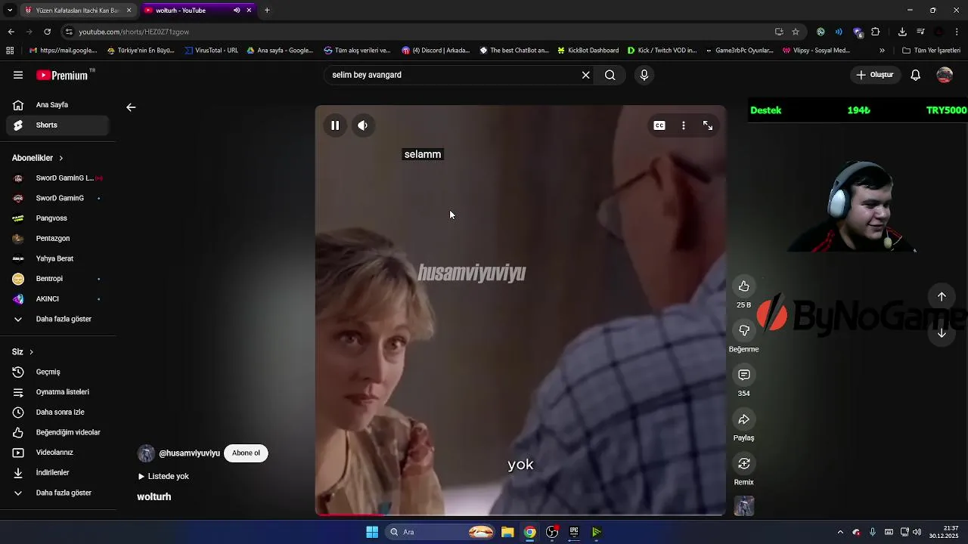Close the wolturh YouTube tab
The image size is (968, 544).
click(x=249, y=11)
